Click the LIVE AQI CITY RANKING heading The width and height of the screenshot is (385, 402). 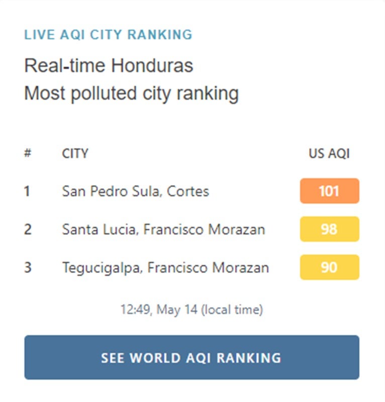coord(108,35)
